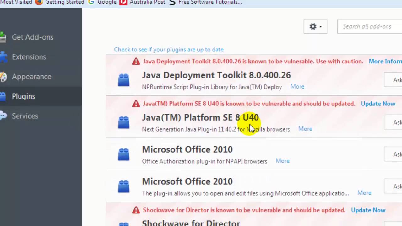Viewport: 402px width, 226px height.
Task: Click the Java Platform SE 8 warning triangle
Action: tap(136, 104)
